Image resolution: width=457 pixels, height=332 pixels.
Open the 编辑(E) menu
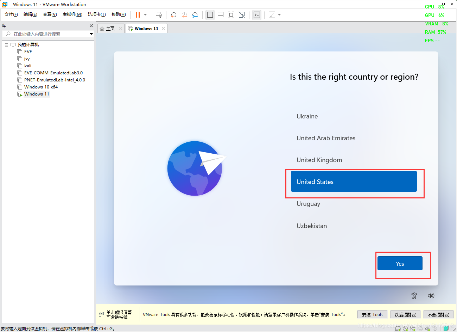point(30,14)
